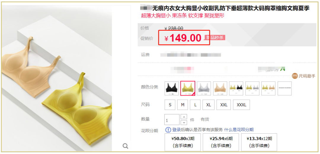
Task: Click the info icon beside 登录后确认是否享有该服务
Action: [168, 130]
